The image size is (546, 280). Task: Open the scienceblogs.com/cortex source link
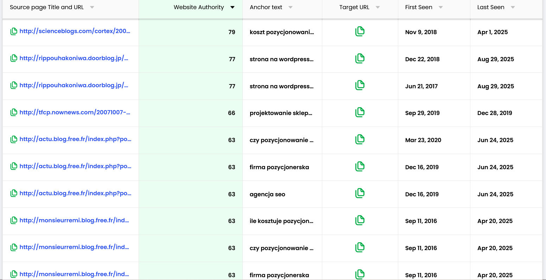coord(75,31)
